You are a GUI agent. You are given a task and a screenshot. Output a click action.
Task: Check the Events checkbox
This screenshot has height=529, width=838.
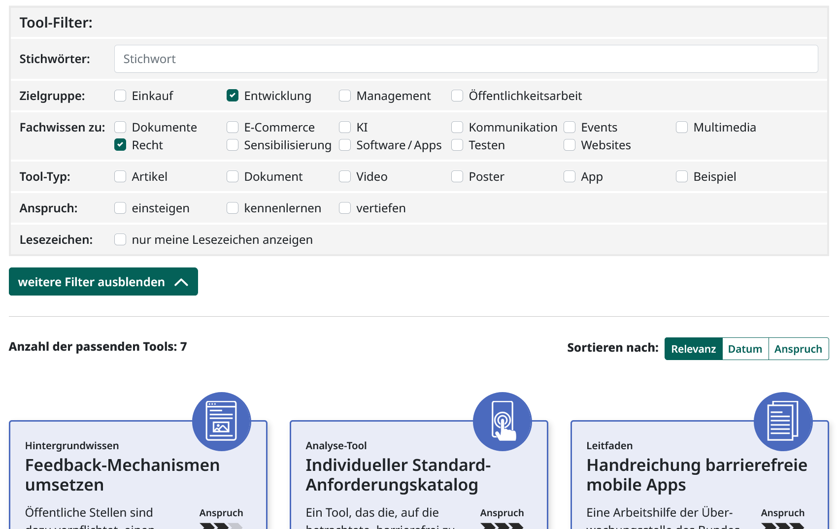pyautogui.click(x=570, y=127)
